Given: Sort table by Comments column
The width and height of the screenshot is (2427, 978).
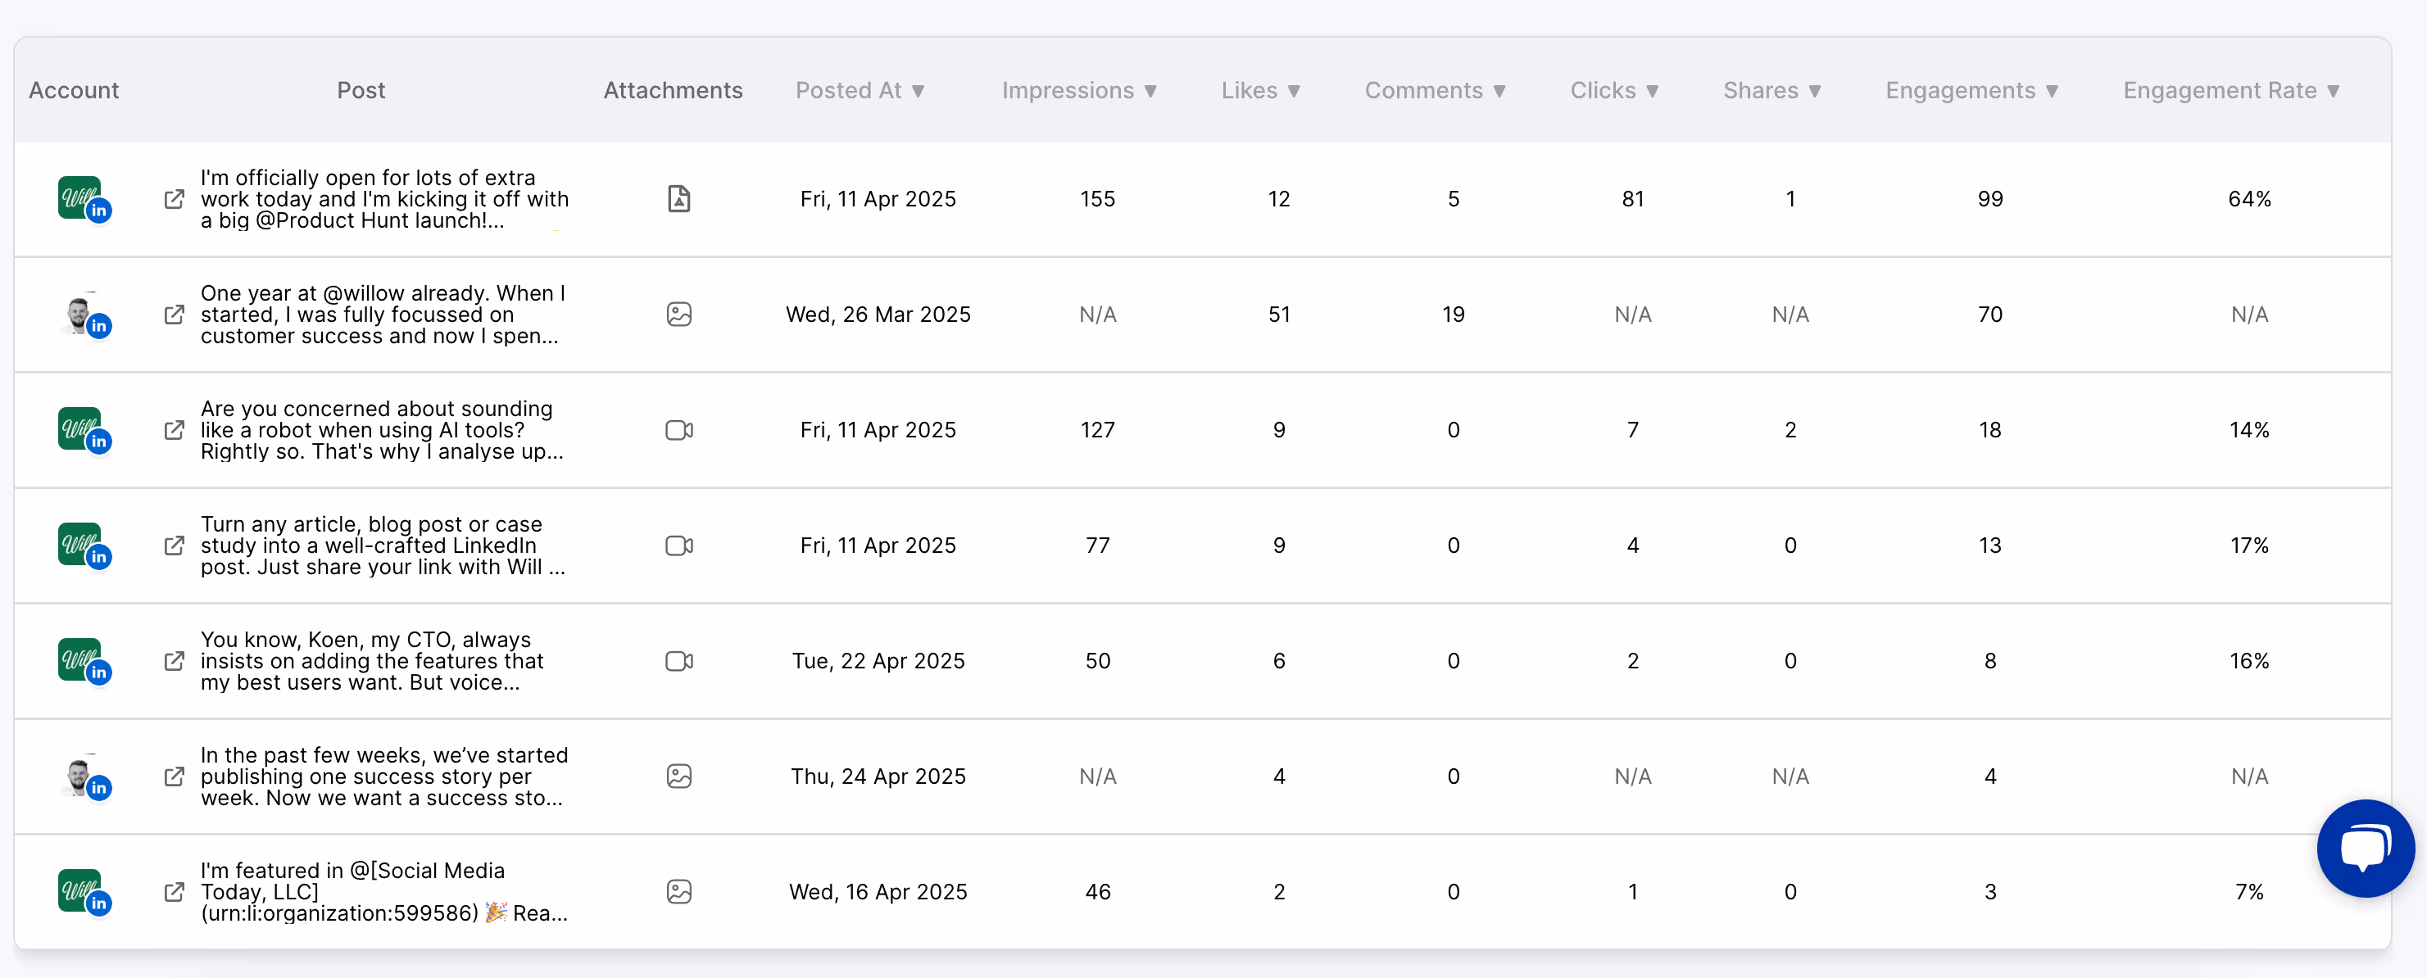Looking at the screenshot, I should 1435,90.
